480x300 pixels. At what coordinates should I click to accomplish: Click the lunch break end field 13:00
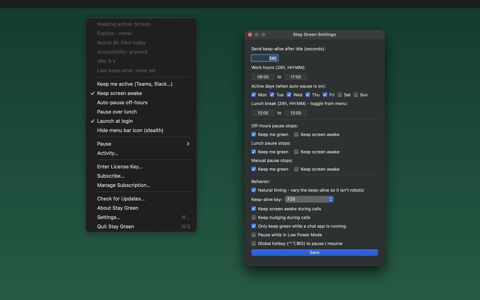[296, 113]
